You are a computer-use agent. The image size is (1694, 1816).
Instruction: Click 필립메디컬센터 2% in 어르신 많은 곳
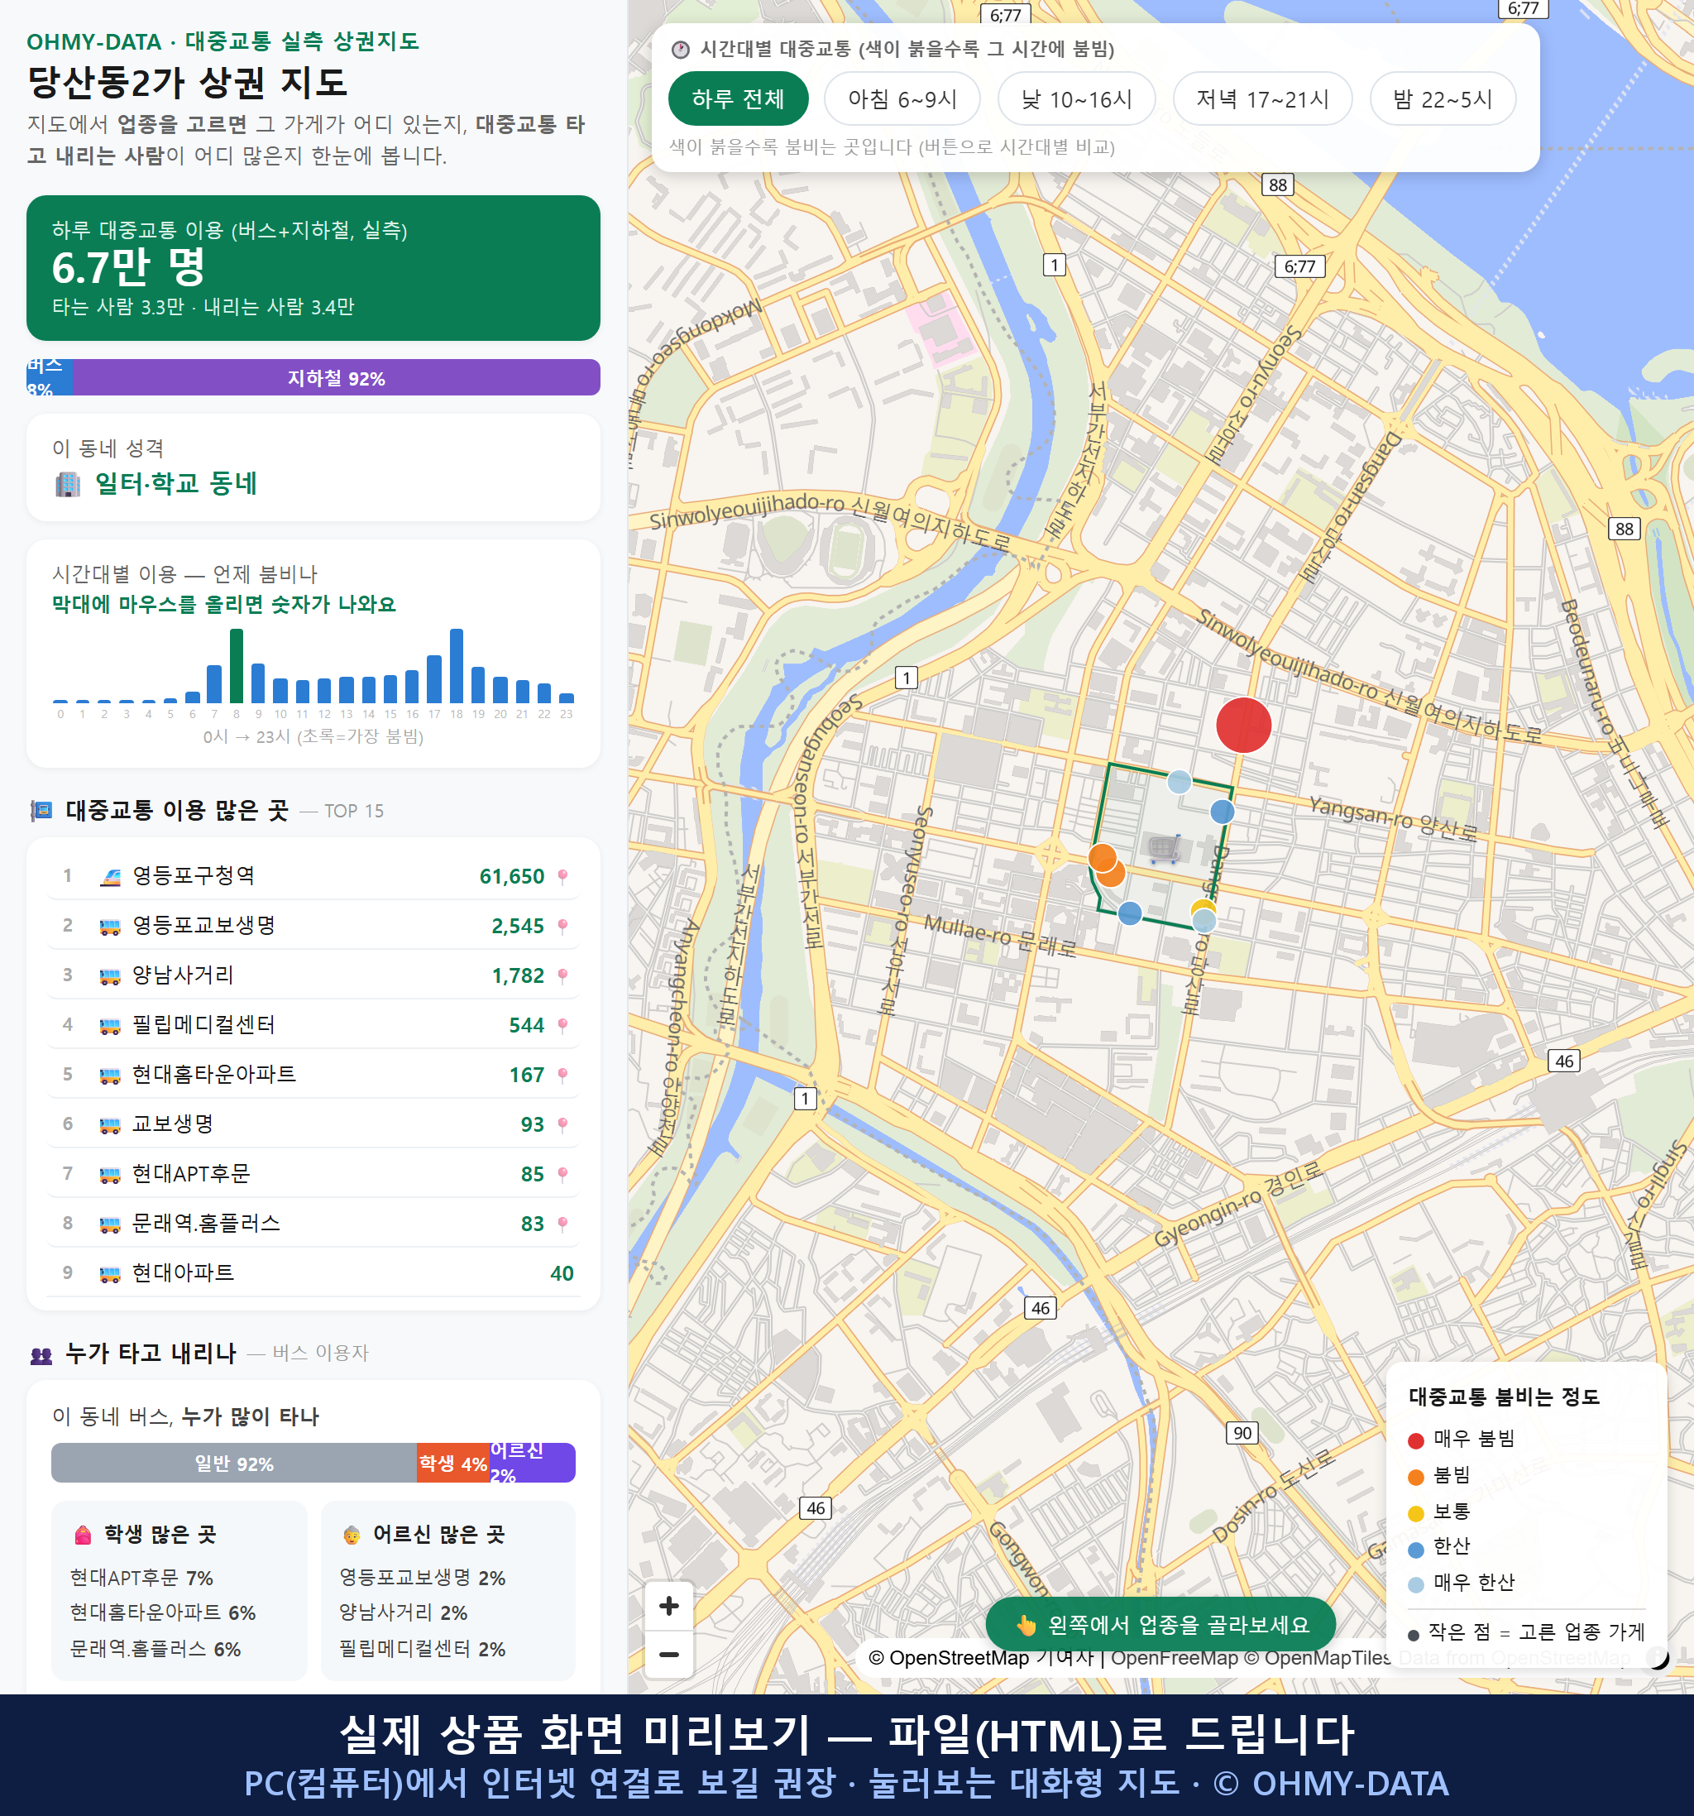click(x=422, y=1650)
